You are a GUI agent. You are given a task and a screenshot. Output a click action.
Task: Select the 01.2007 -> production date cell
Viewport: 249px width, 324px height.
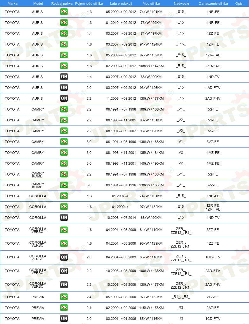[120, 196]
